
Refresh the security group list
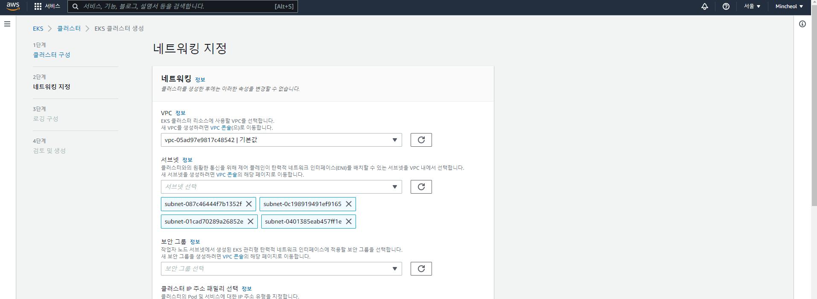[x=421, y=269]
